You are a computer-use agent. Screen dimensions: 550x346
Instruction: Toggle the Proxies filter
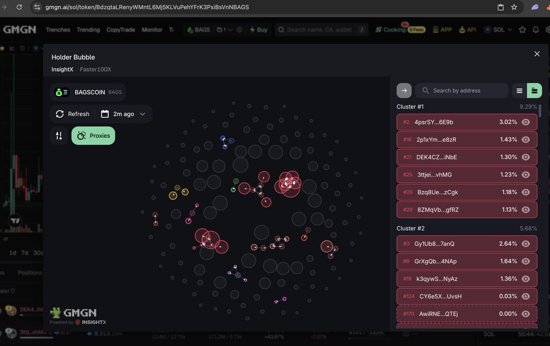click(x=93, y=136)
